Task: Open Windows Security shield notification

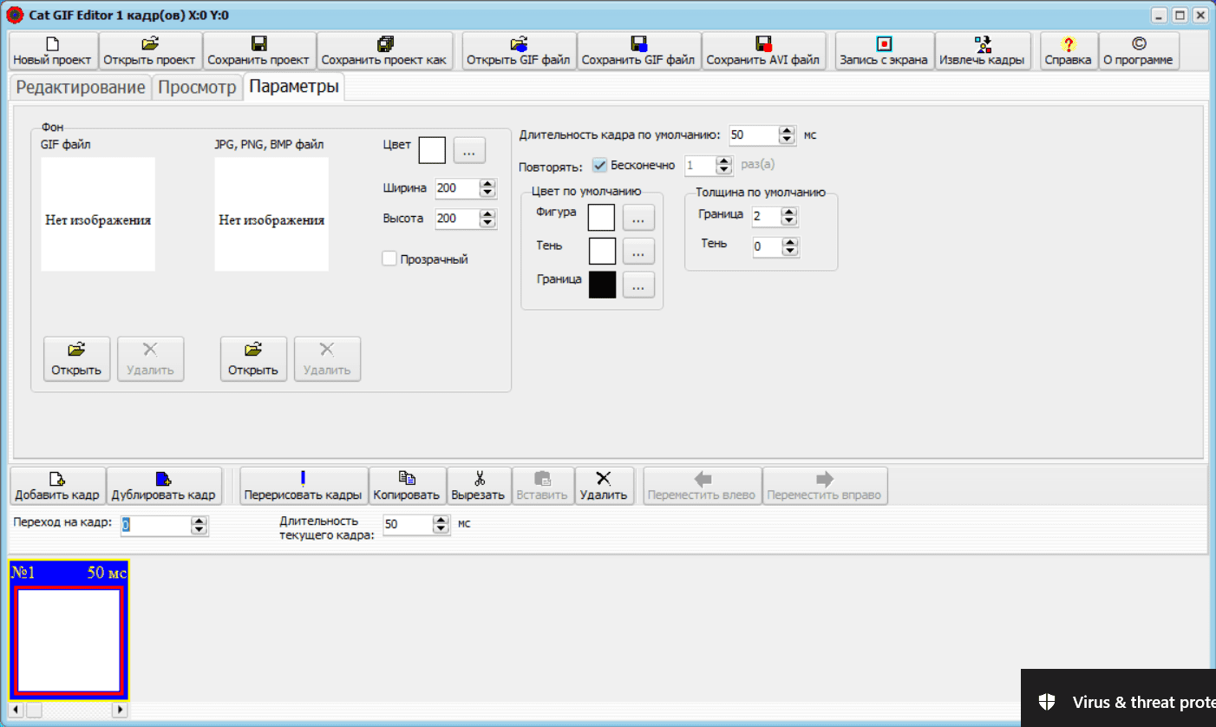Action: click(1047, 703)
